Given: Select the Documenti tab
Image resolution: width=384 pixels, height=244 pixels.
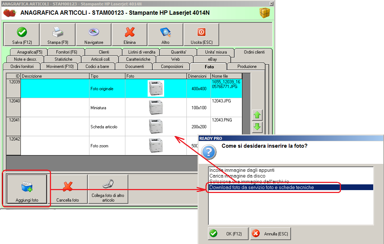Looking at the screenshot, I should [x=134, y=66].
